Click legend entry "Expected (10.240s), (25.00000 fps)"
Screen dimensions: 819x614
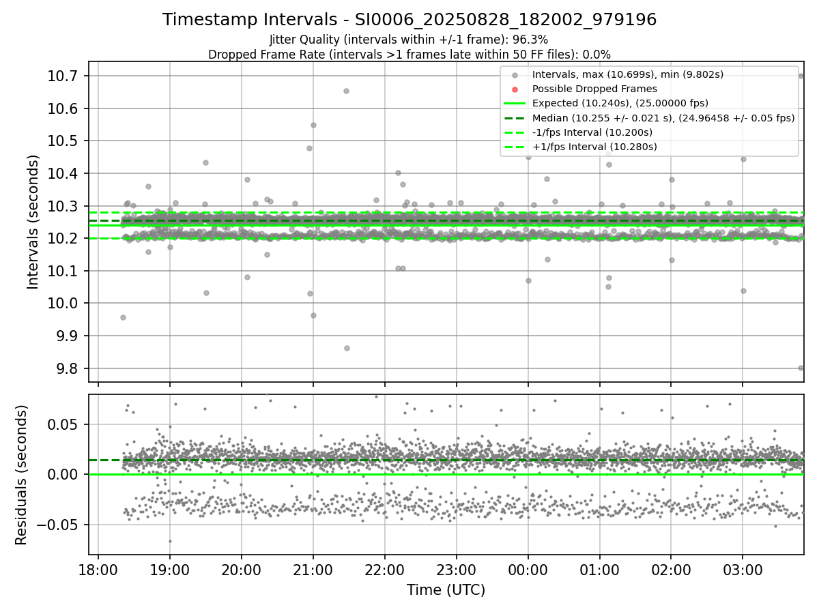point(620,103)
